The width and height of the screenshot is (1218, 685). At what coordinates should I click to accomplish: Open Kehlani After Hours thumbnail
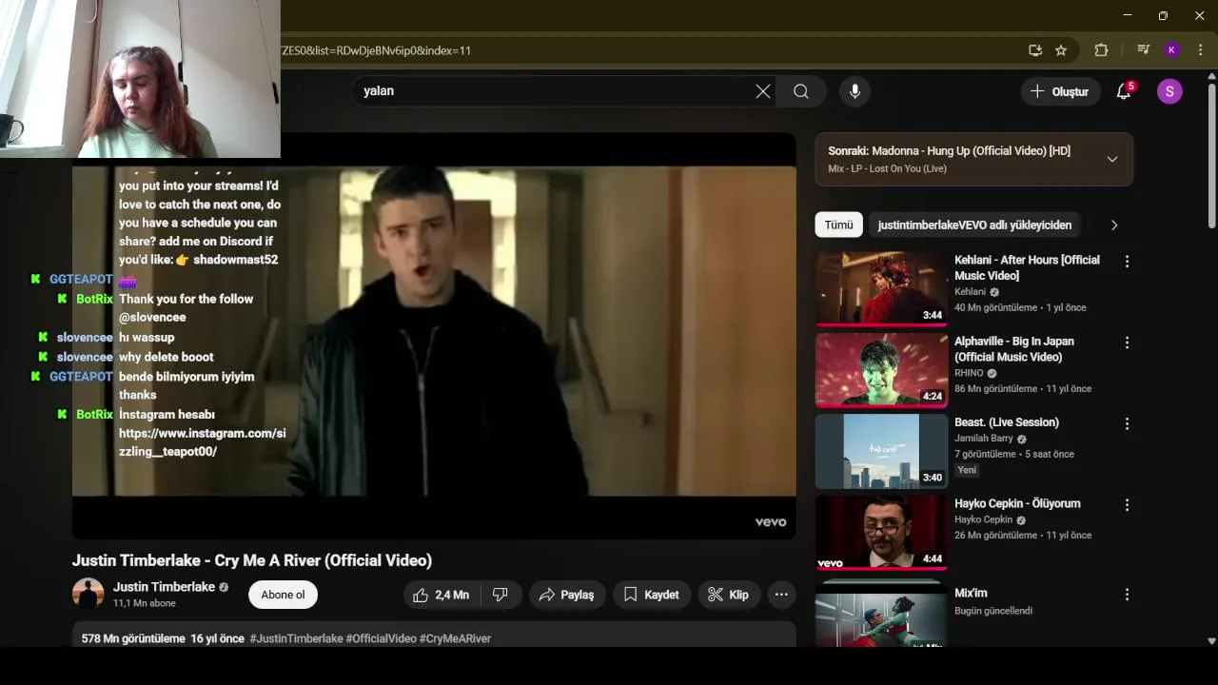coord(881,288)
